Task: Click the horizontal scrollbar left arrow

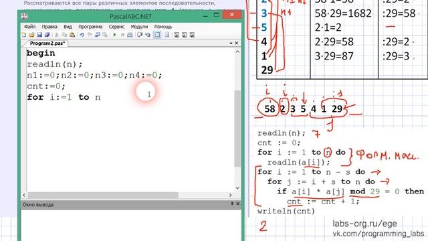Action: [24, 195]
